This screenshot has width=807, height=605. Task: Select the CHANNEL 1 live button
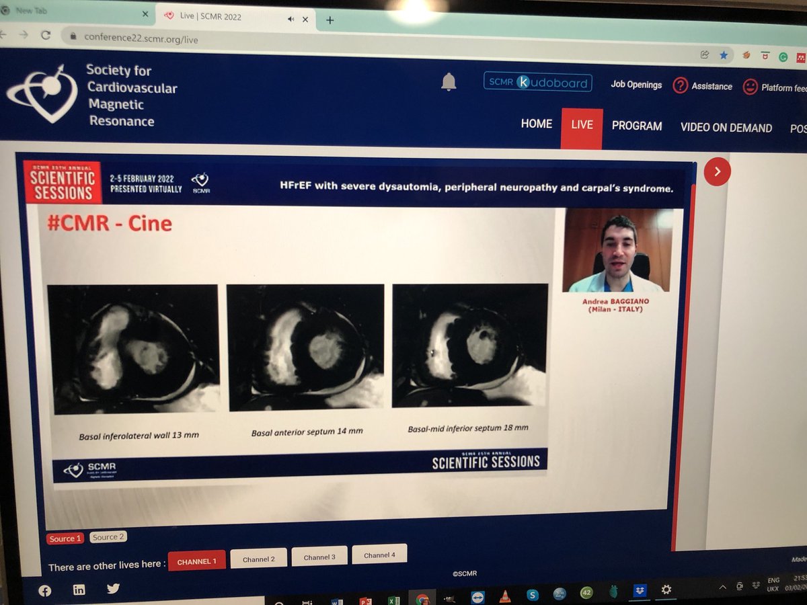coord(196,561)
